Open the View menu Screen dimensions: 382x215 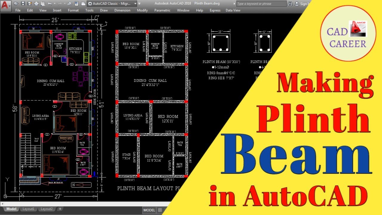click(x=43, y=10)
